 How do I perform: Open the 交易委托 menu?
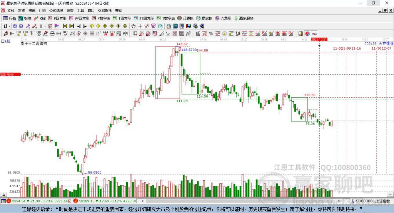pos(105,10)
